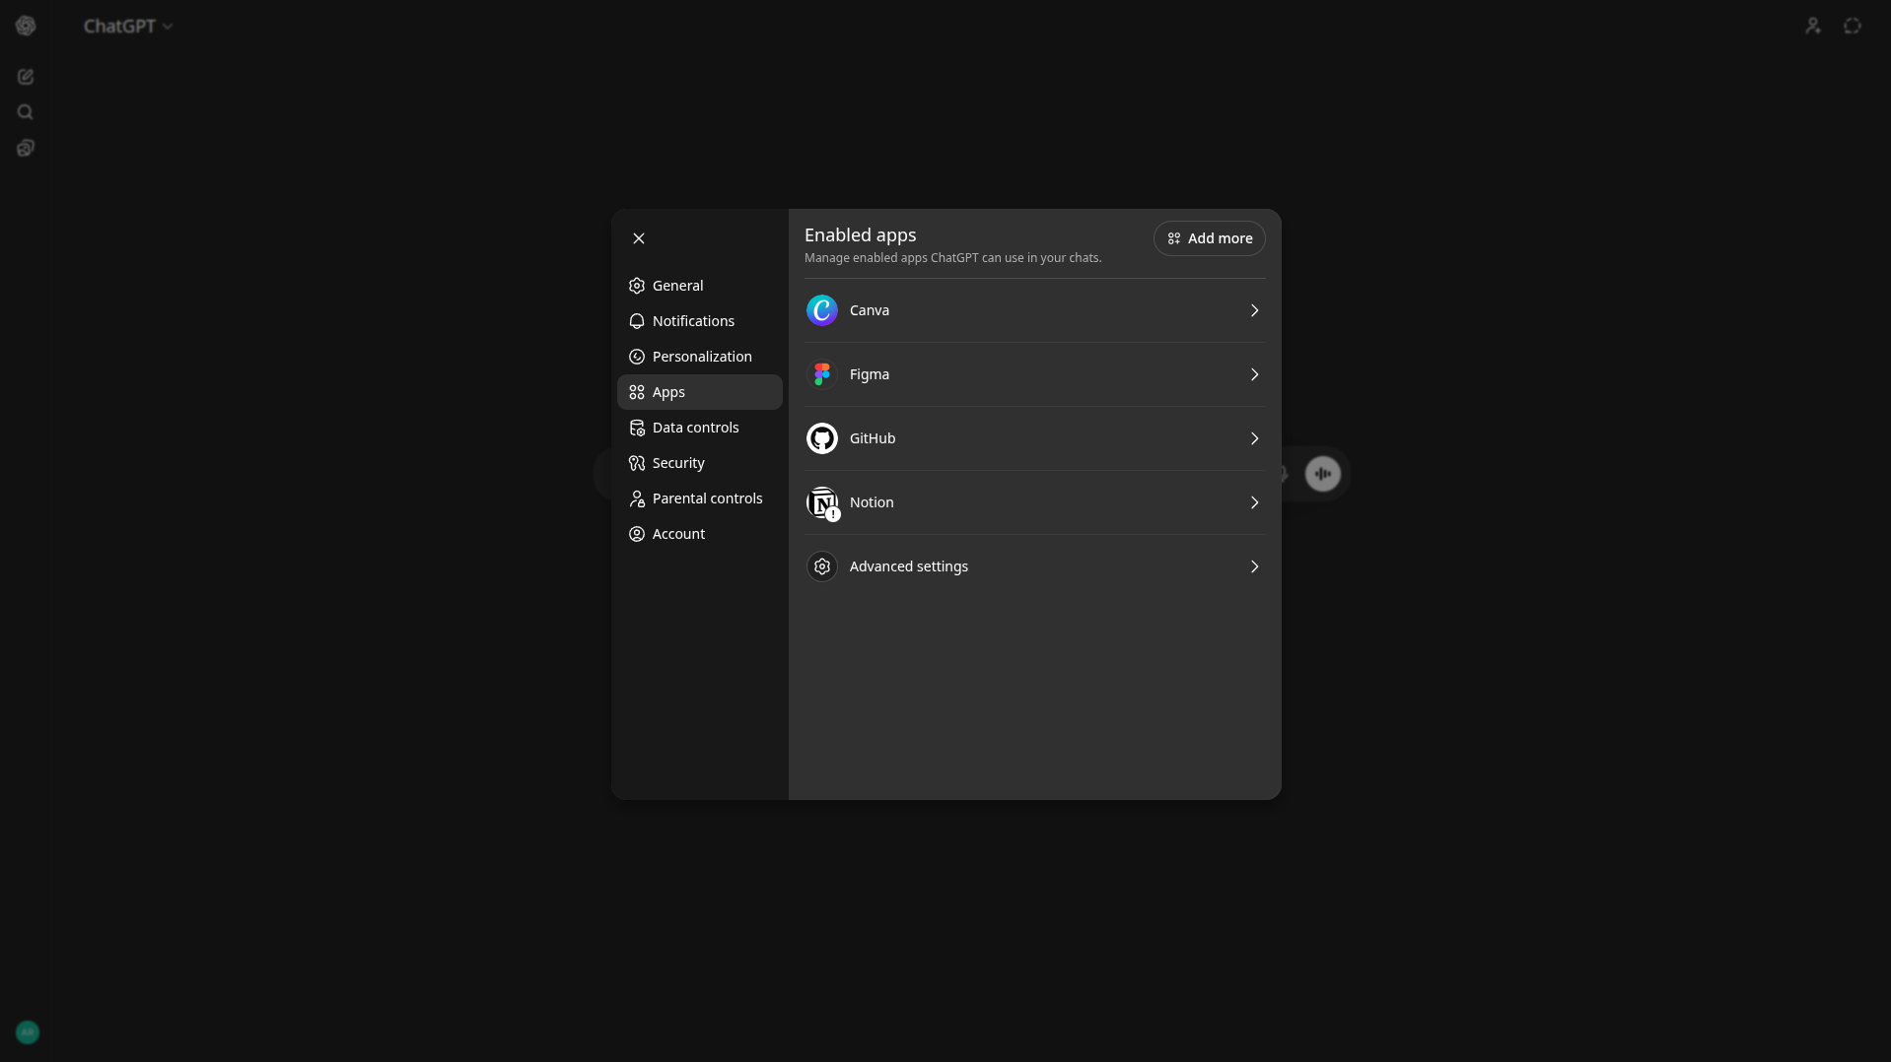
Task: Expand the Figma app settings chevron
Action: point(1253,374)
